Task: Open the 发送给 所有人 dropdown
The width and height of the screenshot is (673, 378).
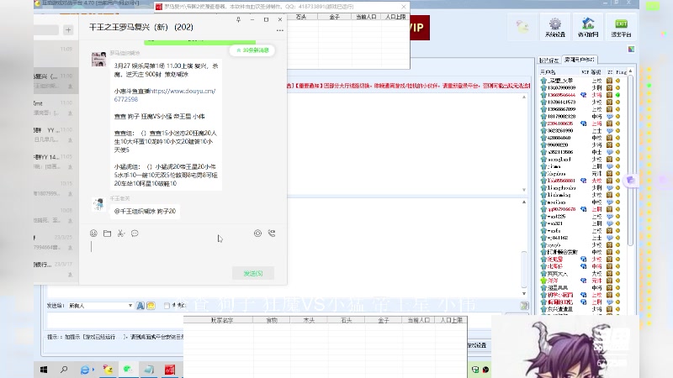Action: click(x=100, y=306)
